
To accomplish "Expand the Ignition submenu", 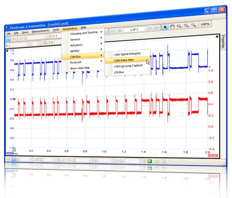I will [83, 50].
